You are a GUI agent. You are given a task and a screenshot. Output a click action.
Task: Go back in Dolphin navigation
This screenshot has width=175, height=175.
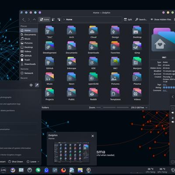[23, 20]
